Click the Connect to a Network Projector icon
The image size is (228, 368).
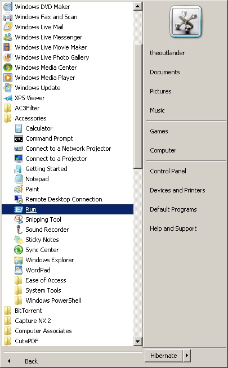click(x=19, y=149)
